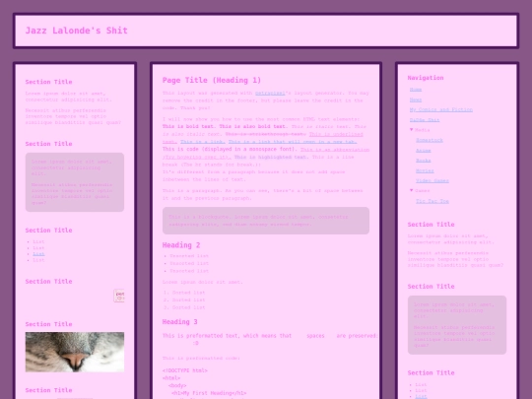The height and width of the screenshot is (399, 532).
Task: Click the link that opens in new tab
Action: (293, 142)
